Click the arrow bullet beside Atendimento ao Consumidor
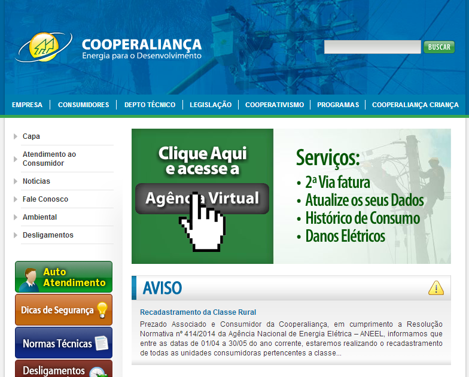The height and width of the screenshot is (377, 469). coord(16,159)
